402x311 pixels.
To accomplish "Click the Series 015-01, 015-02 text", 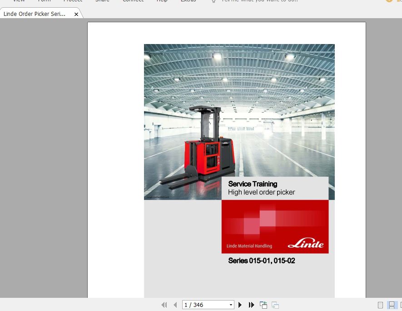I will [x=262, y=261].
